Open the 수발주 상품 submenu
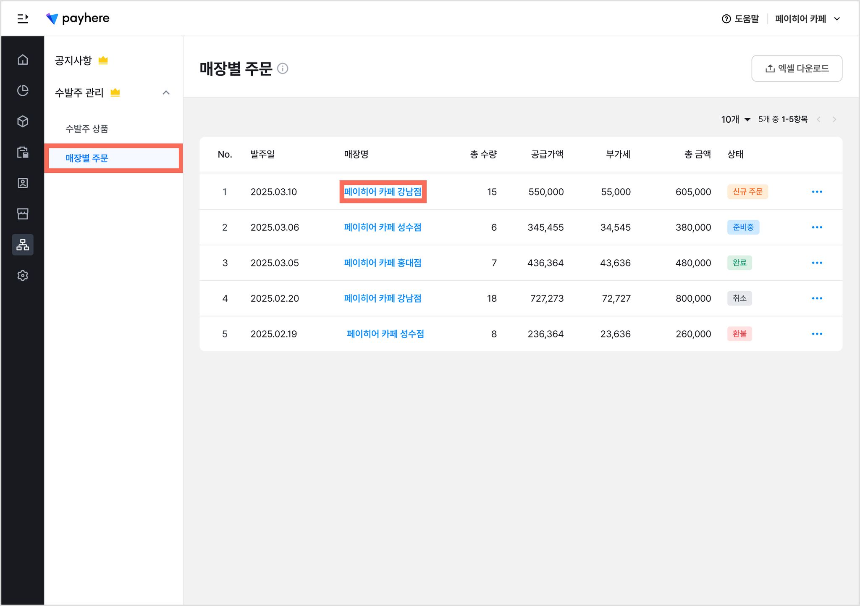 [x=87, y=129]
